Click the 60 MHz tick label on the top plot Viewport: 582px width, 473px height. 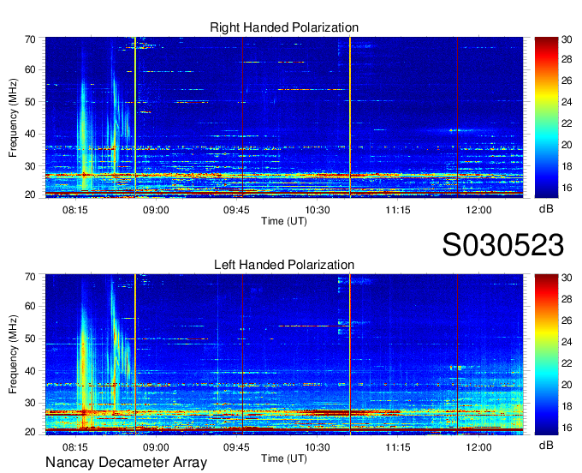[x=30, y=70]
